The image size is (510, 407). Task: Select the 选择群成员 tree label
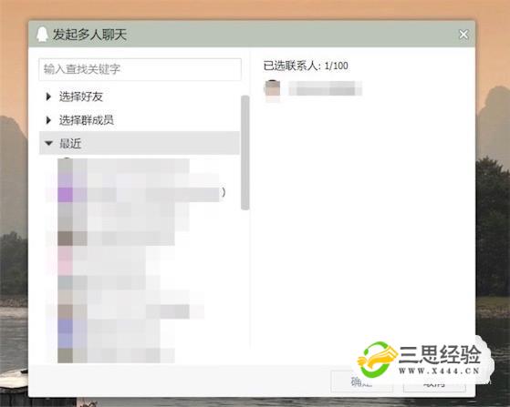86,120
